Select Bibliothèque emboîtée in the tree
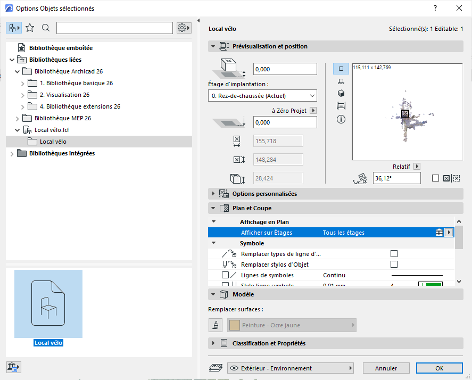This screenshot has width=472, height=380. tap(61, 48)
